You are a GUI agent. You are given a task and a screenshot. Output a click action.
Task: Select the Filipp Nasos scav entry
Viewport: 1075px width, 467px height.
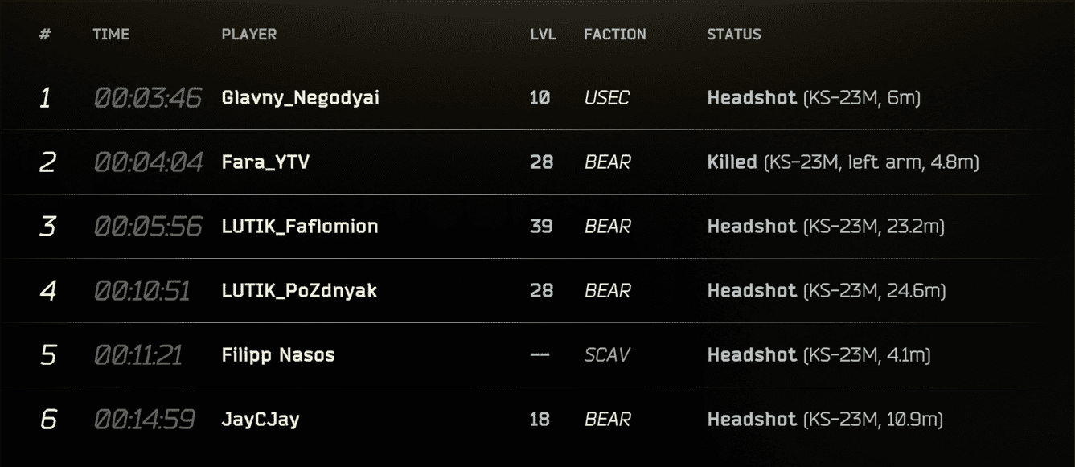click(278, 355)
